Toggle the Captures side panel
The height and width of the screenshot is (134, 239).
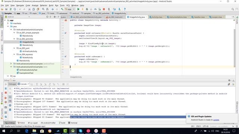tap(2, 49)
